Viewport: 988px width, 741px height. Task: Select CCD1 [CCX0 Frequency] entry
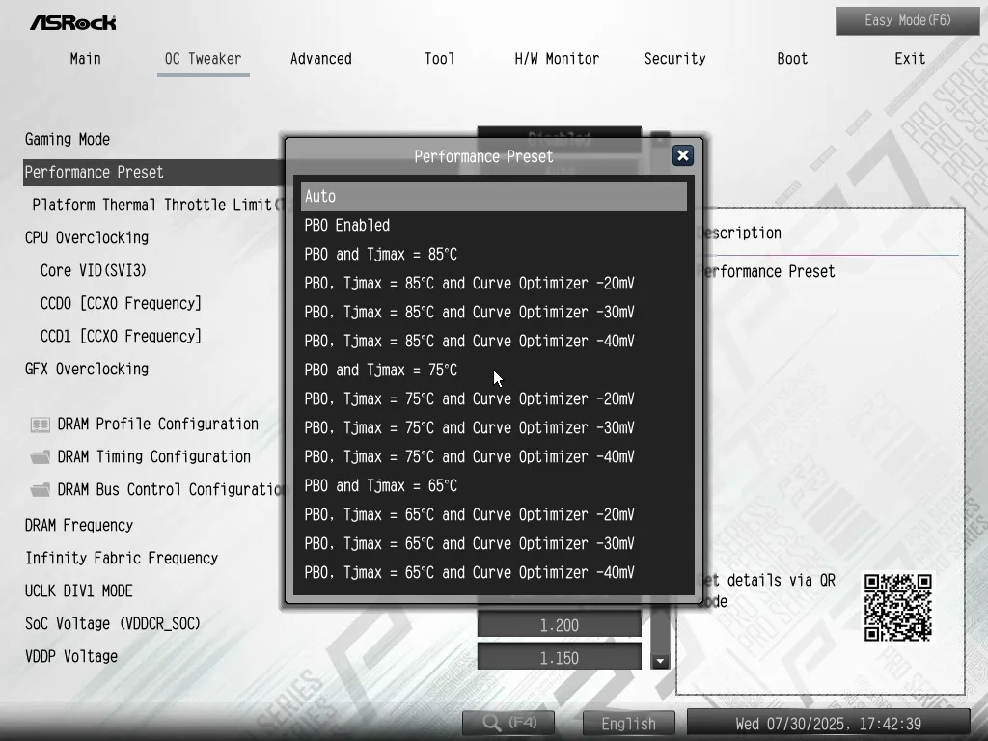coord(121,336)
